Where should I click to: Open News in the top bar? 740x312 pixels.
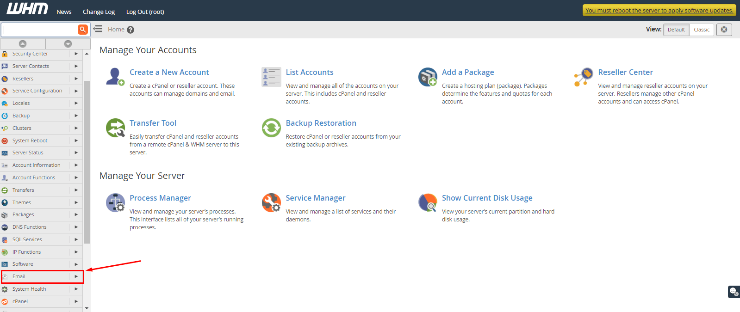(x=64, y=12)
